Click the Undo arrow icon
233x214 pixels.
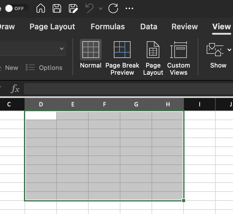pyautogui.click(x=89, y=8)
